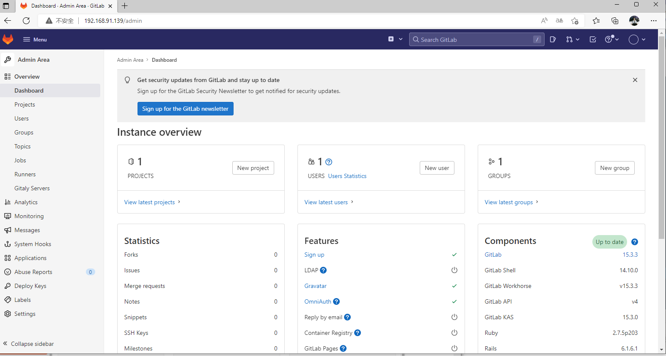Open Jobs sidebar item
This screenshot has height=356, width=666.
[20, 160]
